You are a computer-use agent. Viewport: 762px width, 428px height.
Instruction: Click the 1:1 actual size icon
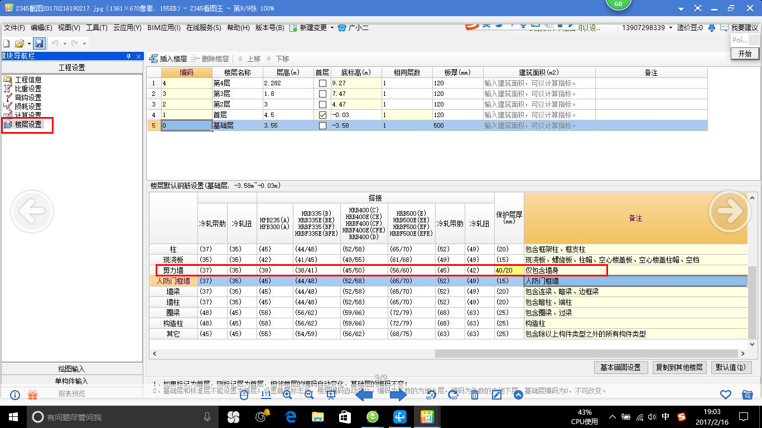(x=266, y=395)
